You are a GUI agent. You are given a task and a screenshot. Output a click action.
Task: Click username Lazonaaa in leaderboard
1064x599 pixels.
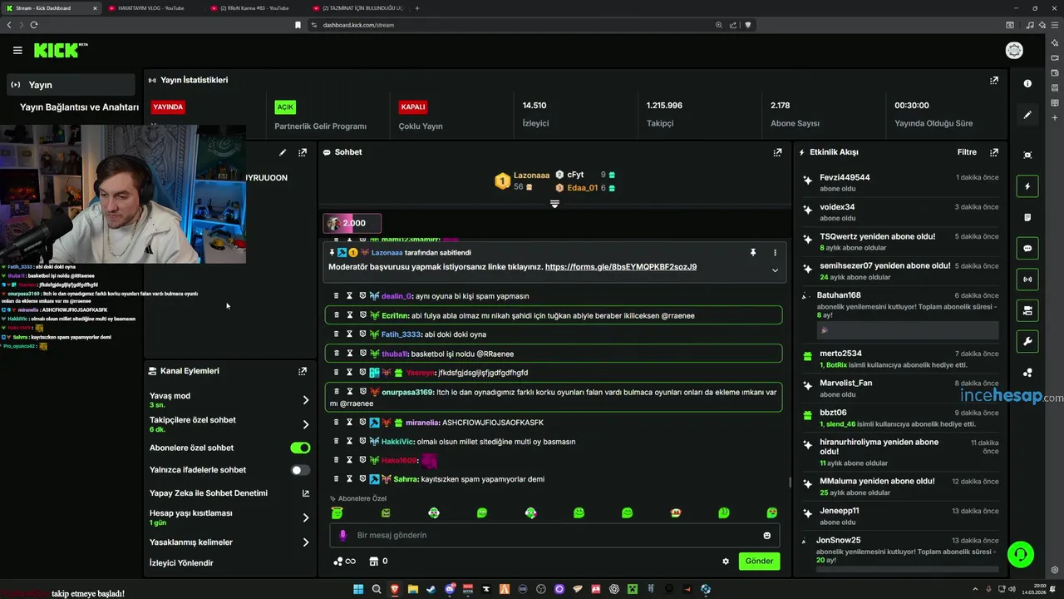[x=532, y=176]
